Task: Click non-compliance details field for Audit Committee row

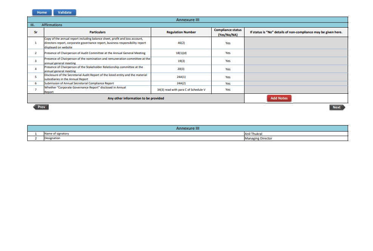Action: 296,53
